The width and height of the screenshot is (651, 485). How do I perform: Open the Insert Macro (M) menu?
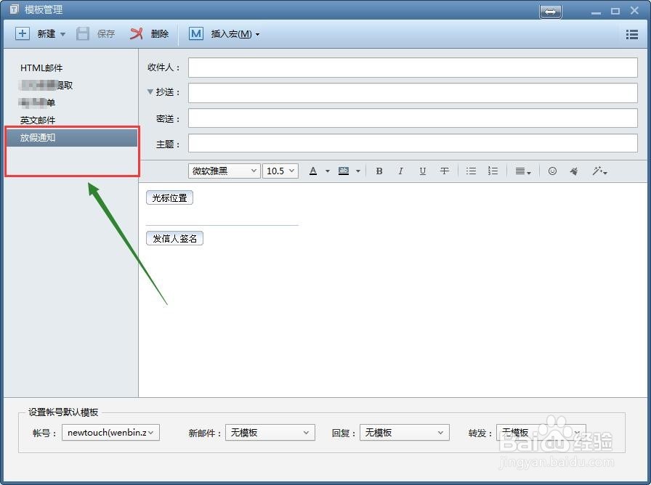click(225, 33)
